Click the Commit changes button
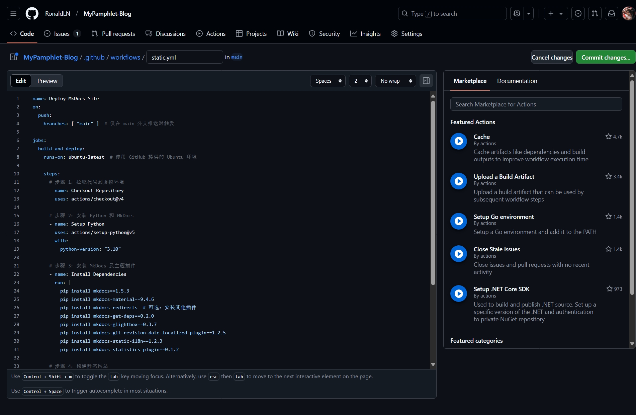 click(x=606, y=57)
